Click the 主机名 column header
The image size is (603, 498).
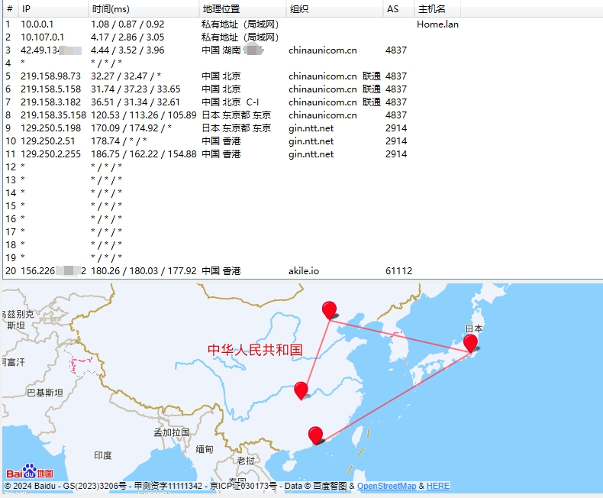[x=437, y=8]
